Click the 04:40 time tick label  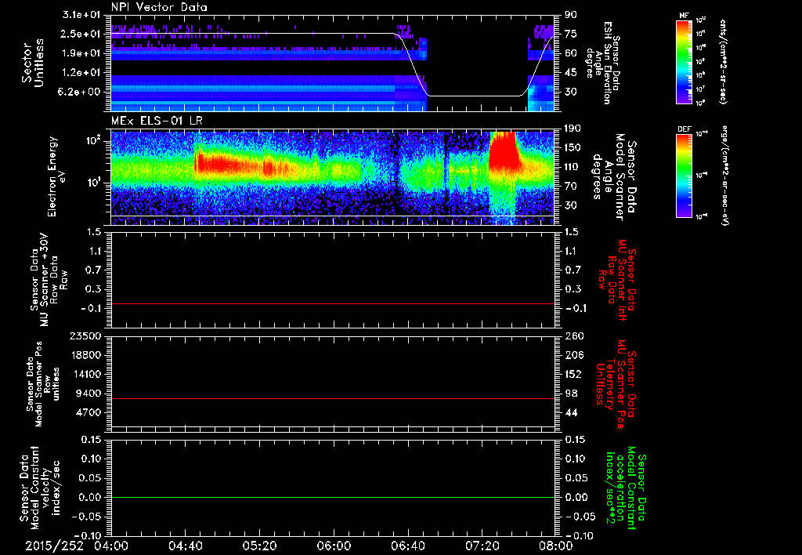point(185,546)
